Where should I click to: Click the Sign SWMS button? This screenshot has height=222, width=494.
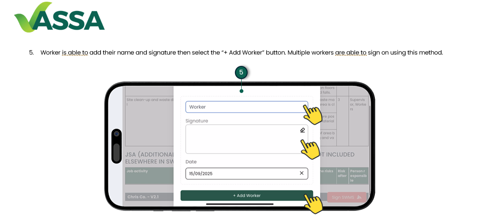(x=346, y=197)
